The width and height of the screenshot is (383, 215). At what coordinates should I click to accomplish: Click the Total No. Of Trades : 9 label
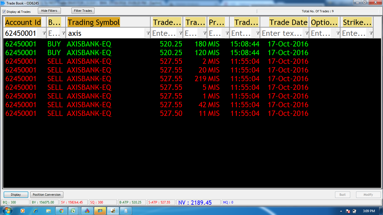tap(318, 11)
